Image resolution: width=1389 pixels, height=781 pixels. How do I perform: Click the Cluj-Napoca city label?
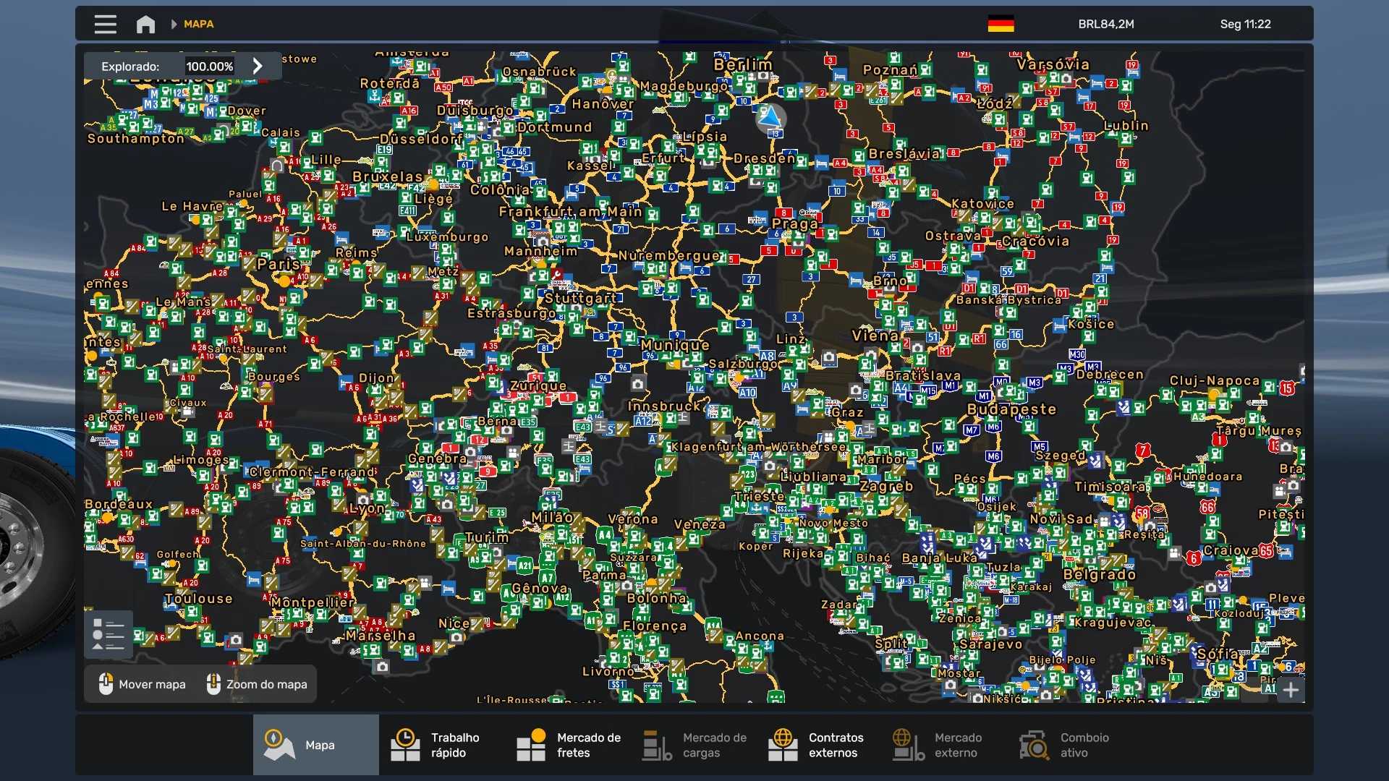[1215, 380]
